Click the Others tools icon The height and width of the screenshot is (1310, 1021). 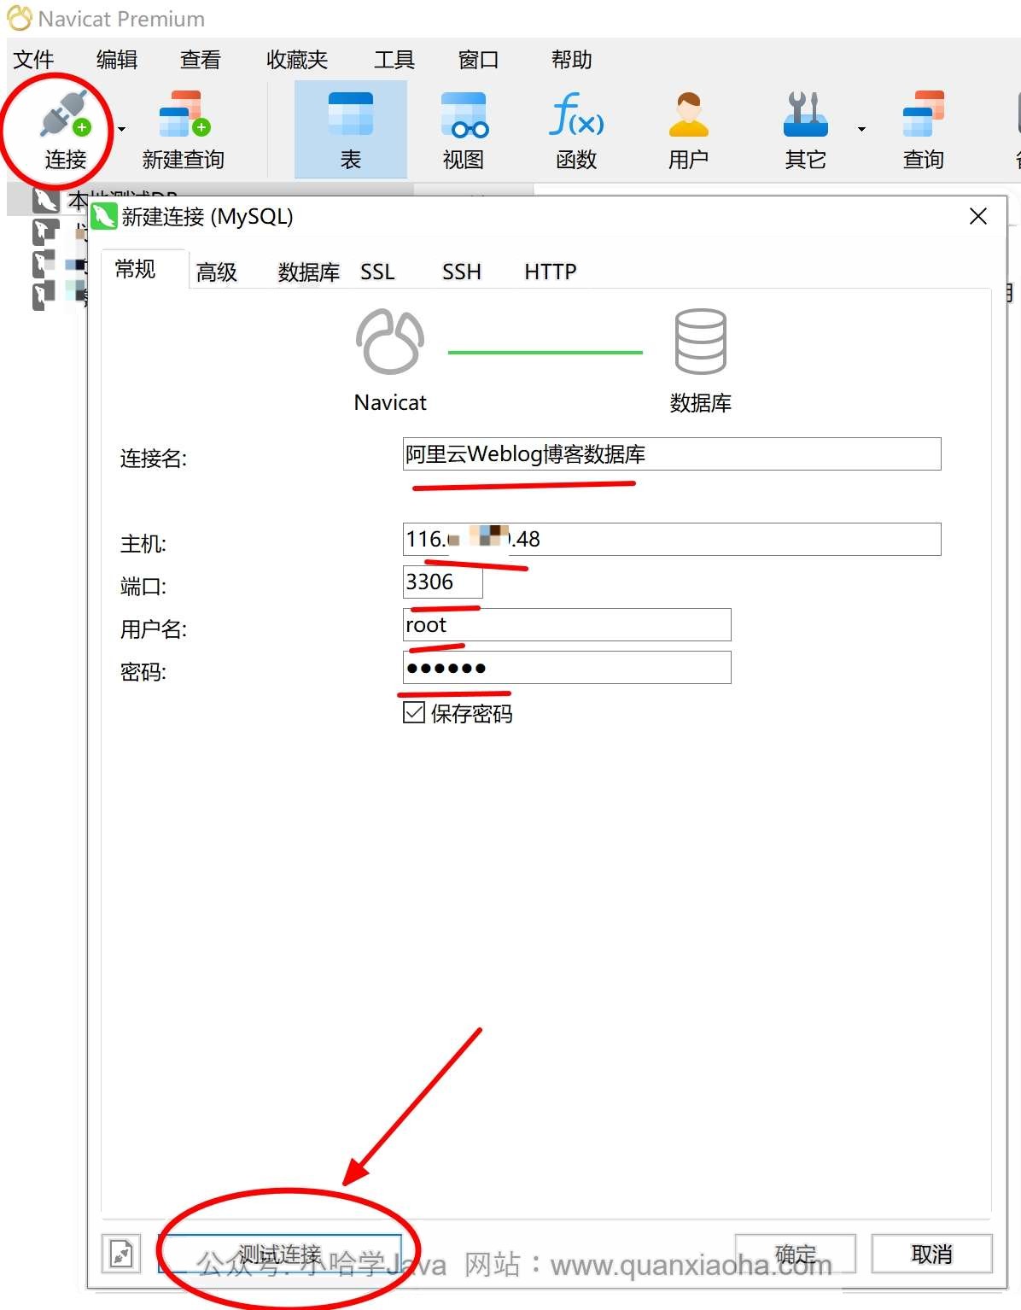tap(805, 115)
